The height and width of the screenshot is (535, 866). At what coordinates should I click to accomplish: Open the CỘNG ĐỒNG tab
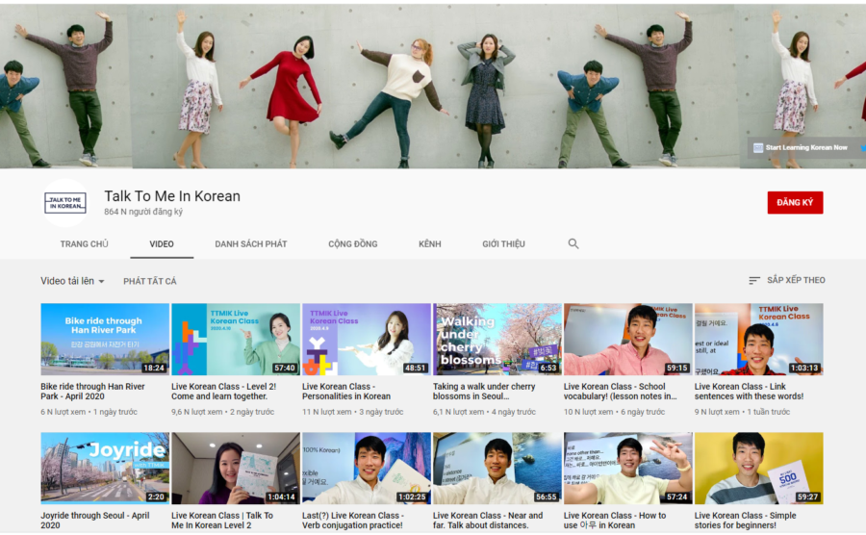353,244
